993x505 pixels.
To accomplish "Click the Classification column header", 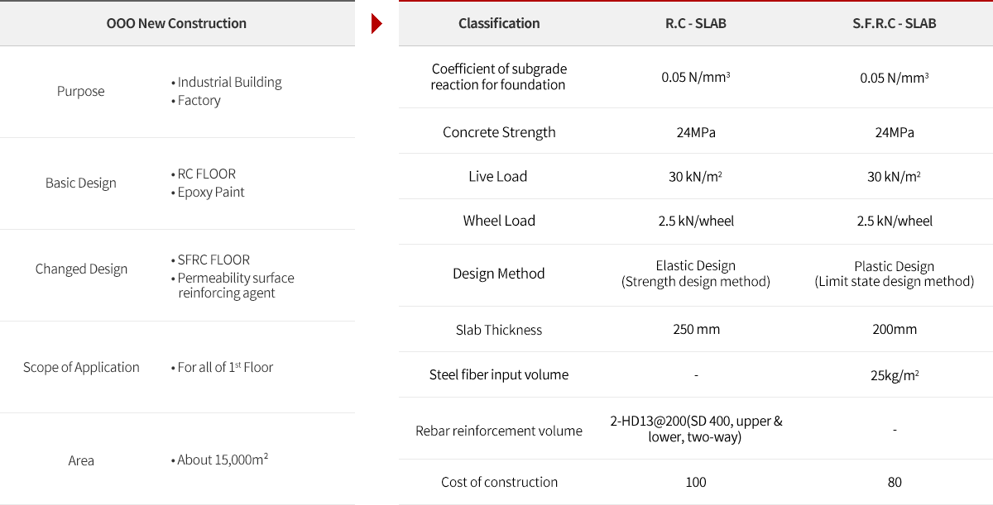I will pyautogui.click(x=499, y=23).
